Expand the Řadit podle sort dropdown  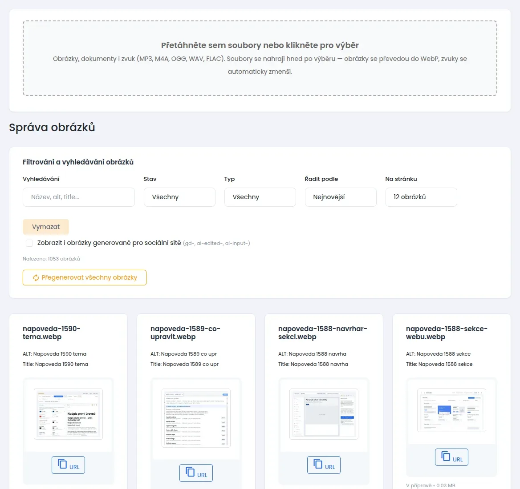(x=341, y=197)
